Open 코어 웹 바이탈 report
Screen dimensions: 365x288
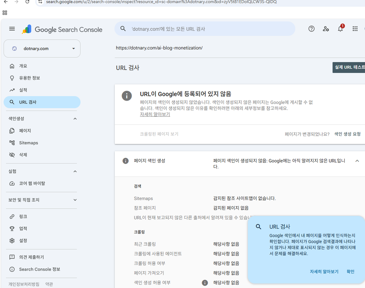coord(42,183)
